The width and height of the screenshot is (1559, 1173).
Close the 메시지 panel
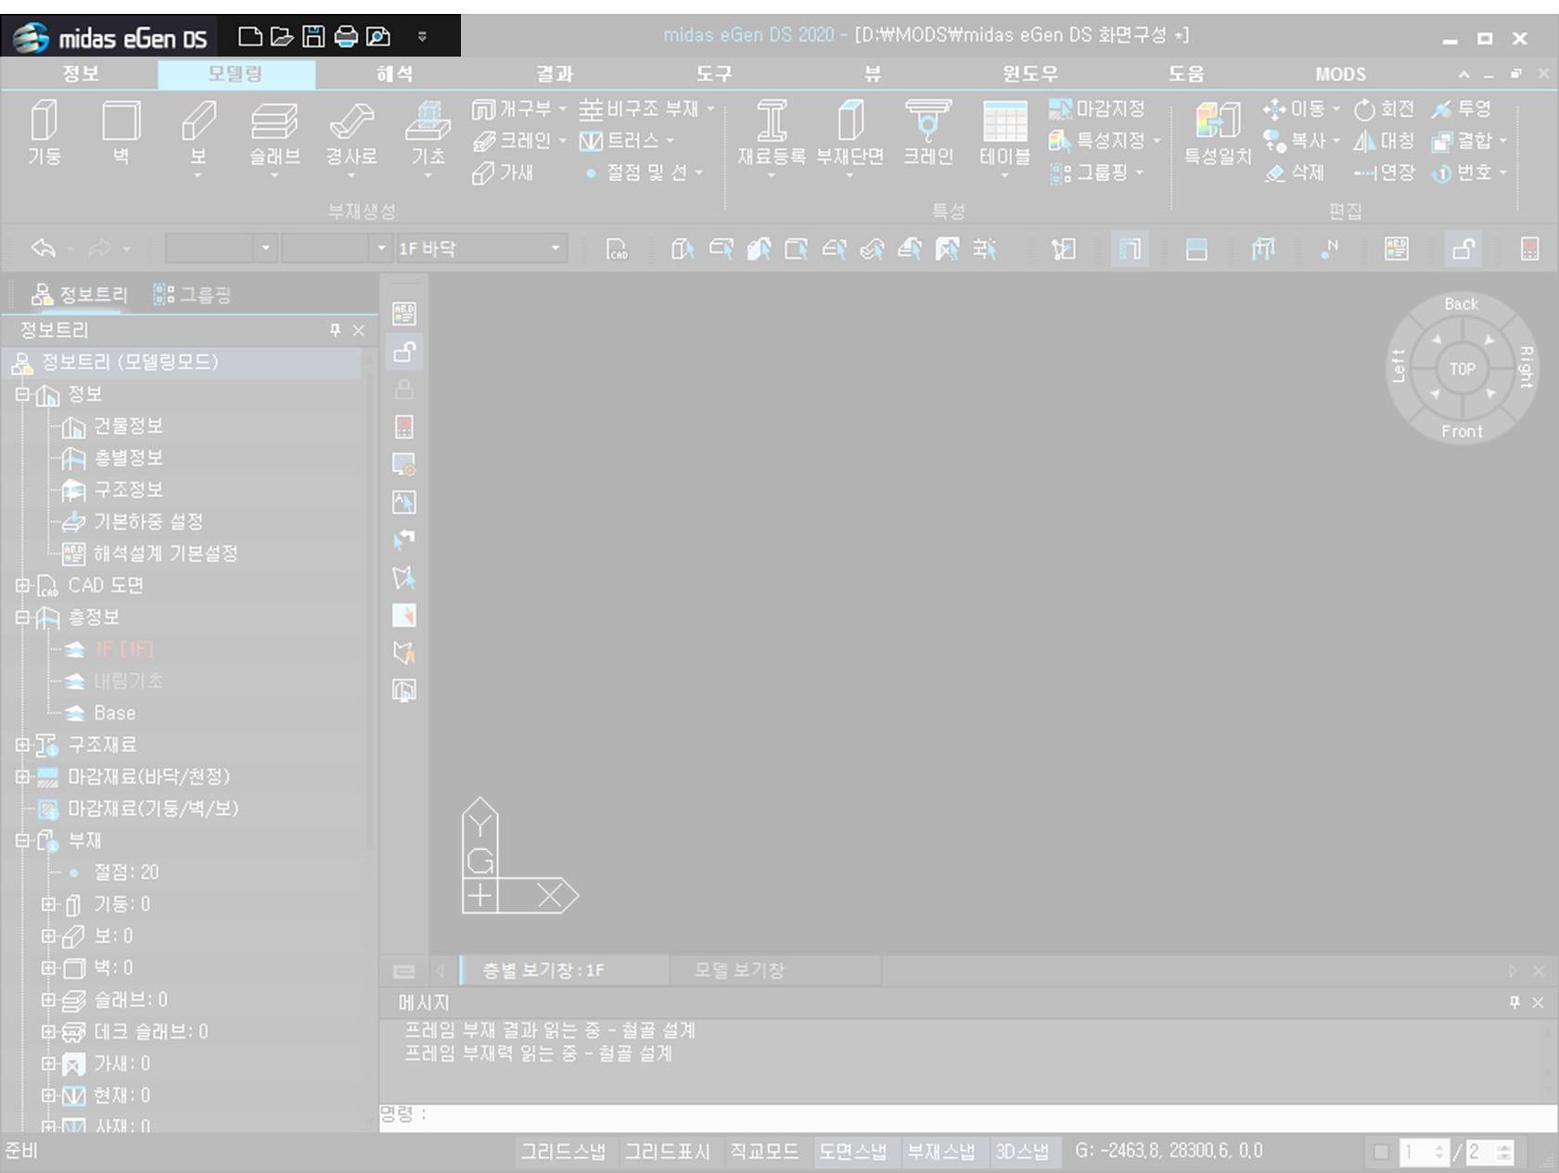click(1538, 1002)
